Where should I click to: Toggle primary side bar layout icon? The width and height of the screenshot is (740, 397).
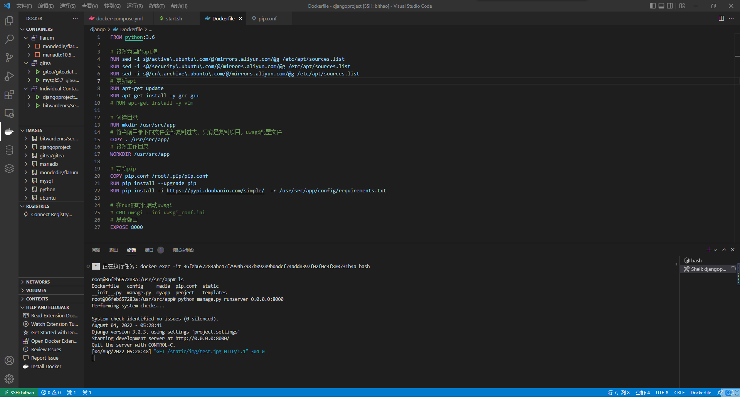coord(653,6)
